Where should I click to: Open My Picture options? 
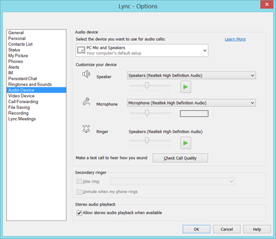click(36, 55)
